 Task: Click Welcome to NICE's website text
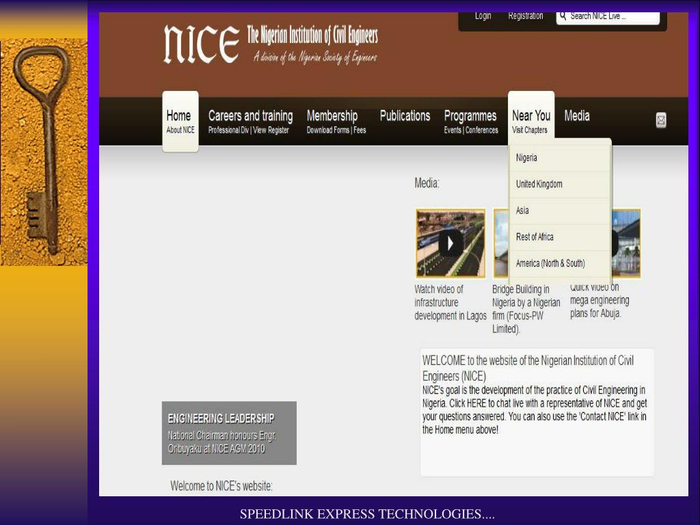(221, 486)
